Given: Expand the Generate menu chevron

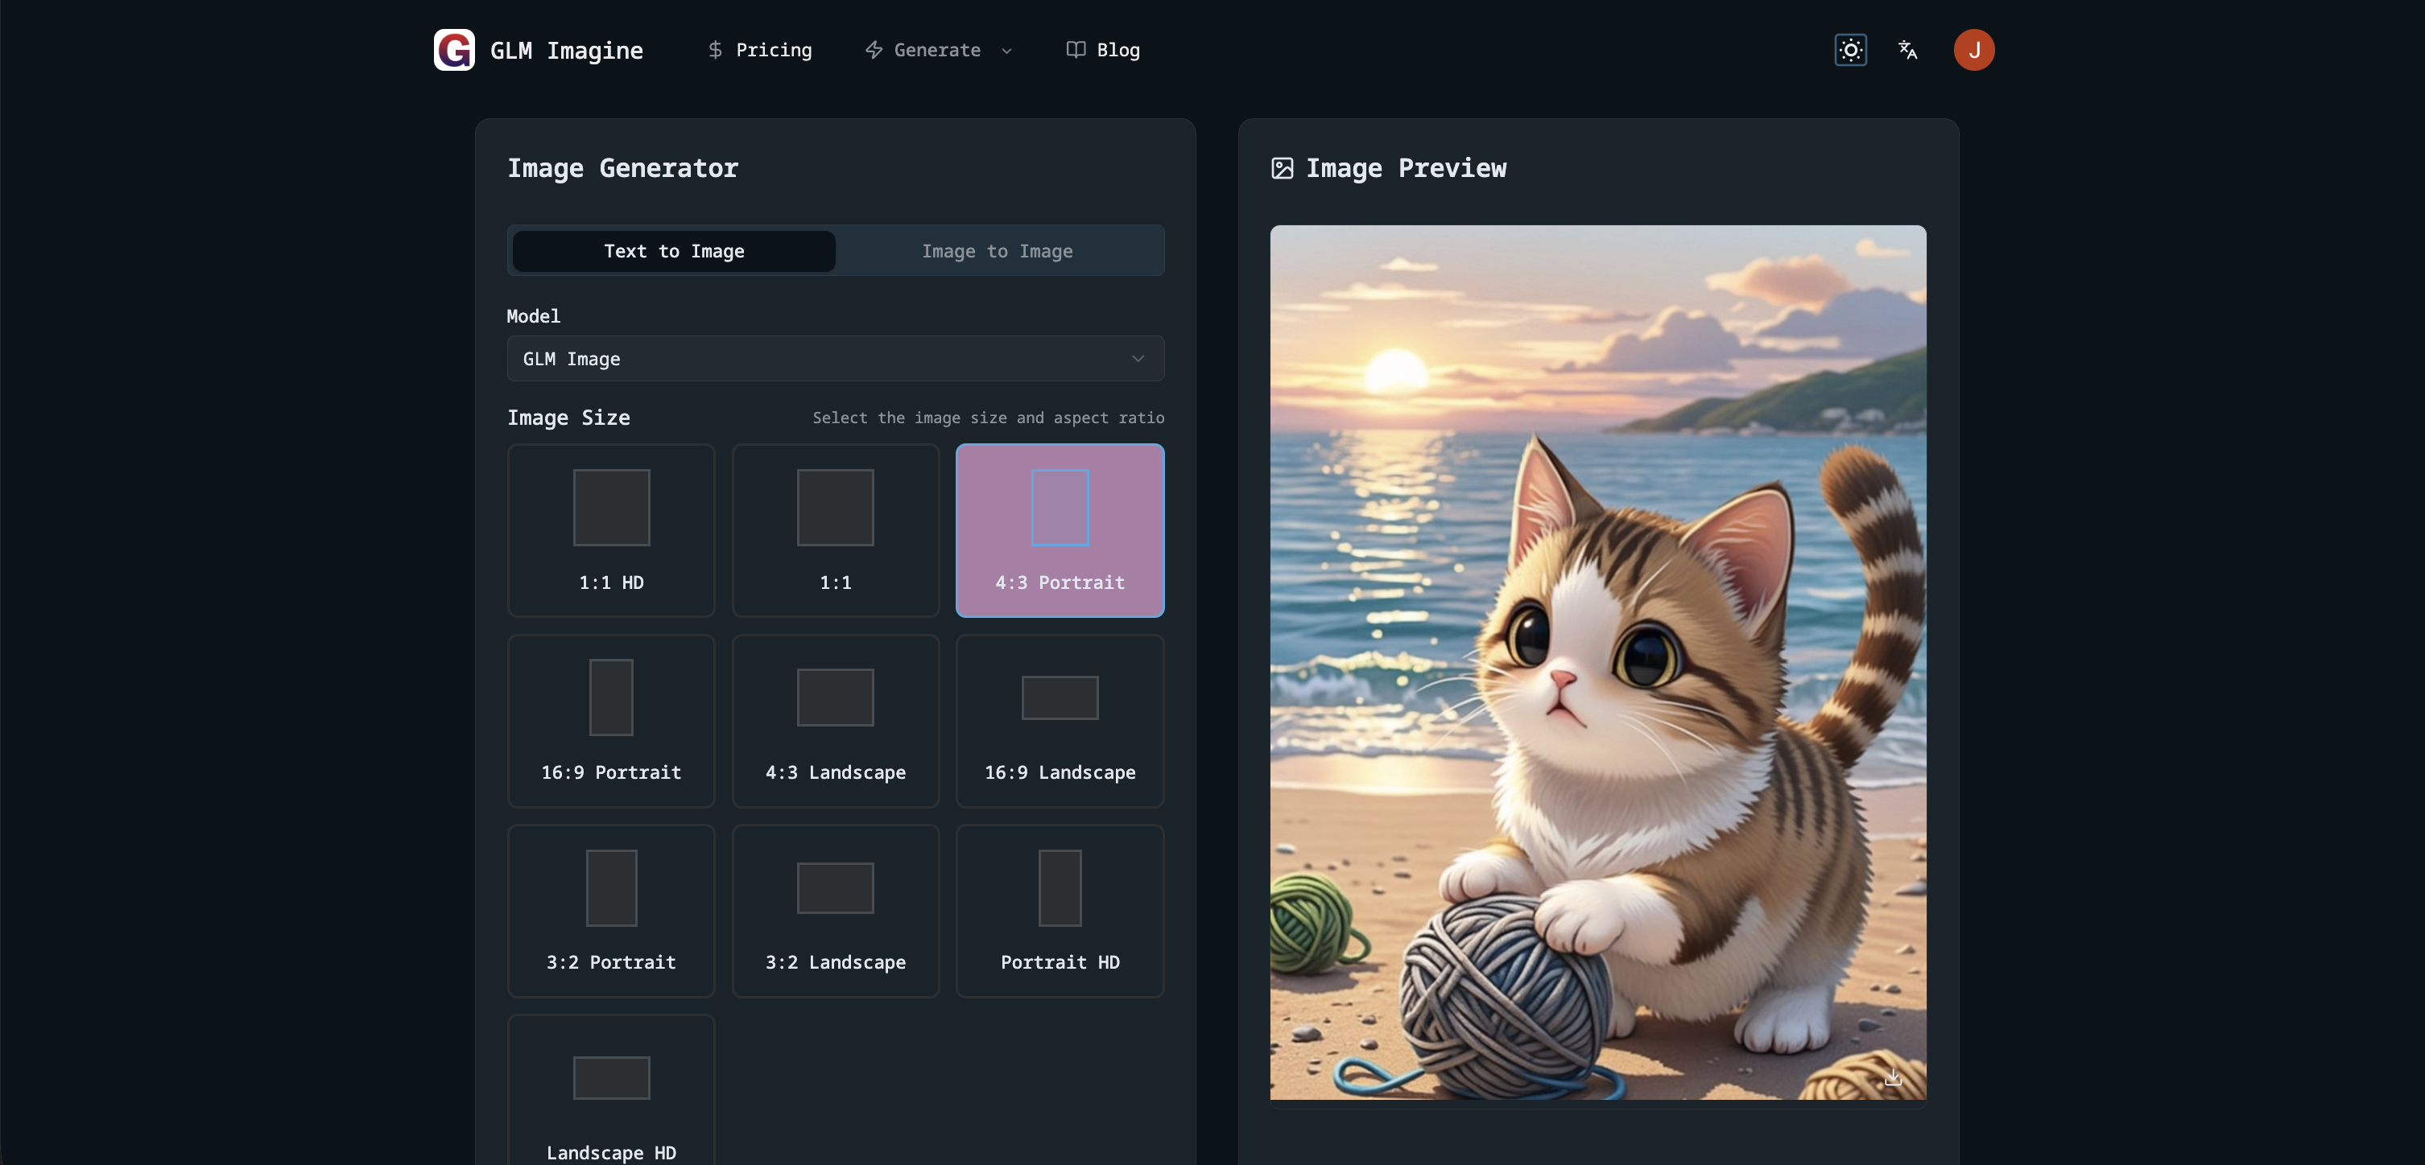Looking at the screenshot, I should [x=1006, y=51].
